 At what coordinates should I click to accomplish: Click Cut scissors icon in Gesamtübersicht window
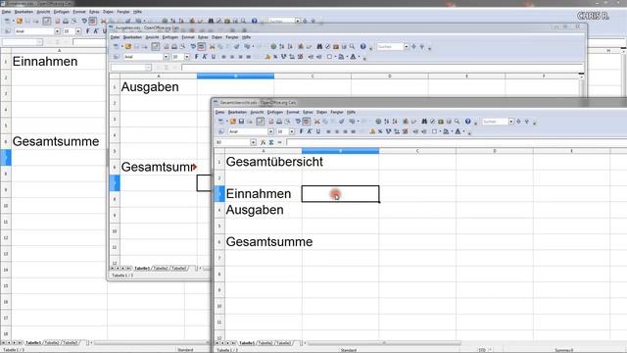[x=316, y=122]
